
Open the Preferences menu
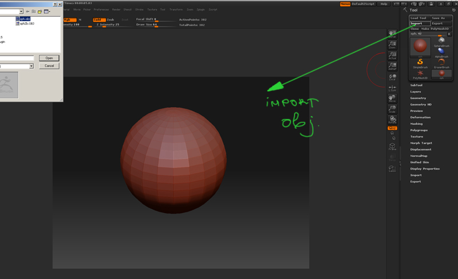point(101,10)
